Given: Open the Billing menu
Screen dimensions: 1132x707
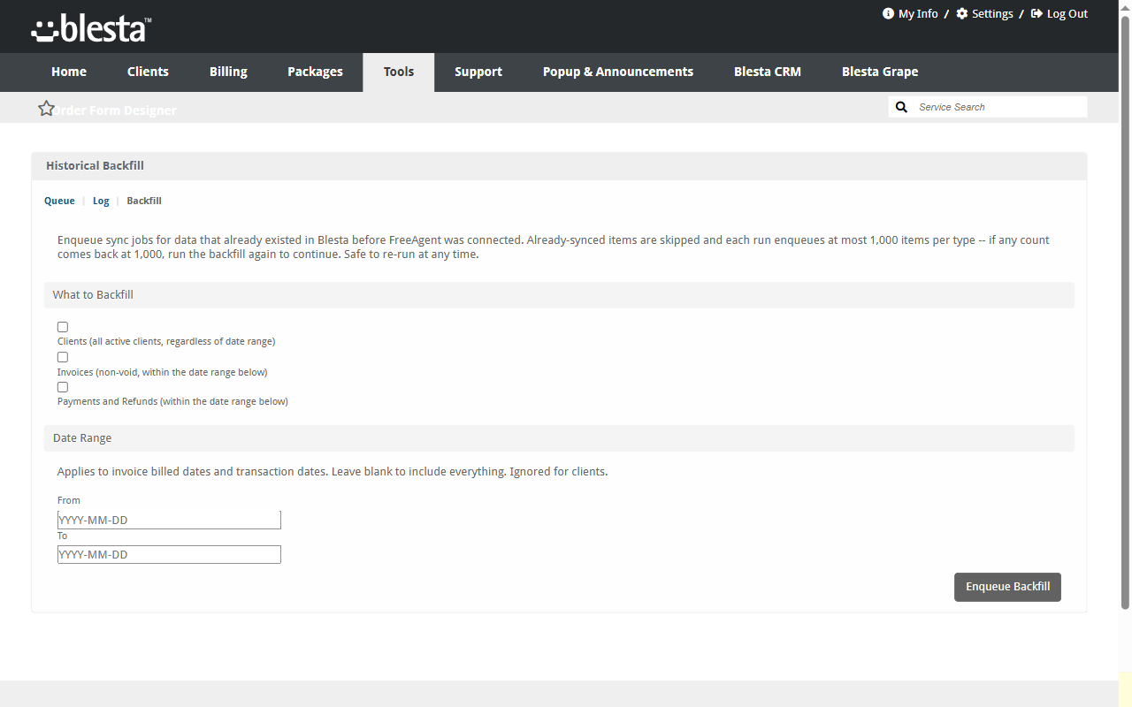Looking at the screenshot, I should click(x=228, y=72).
